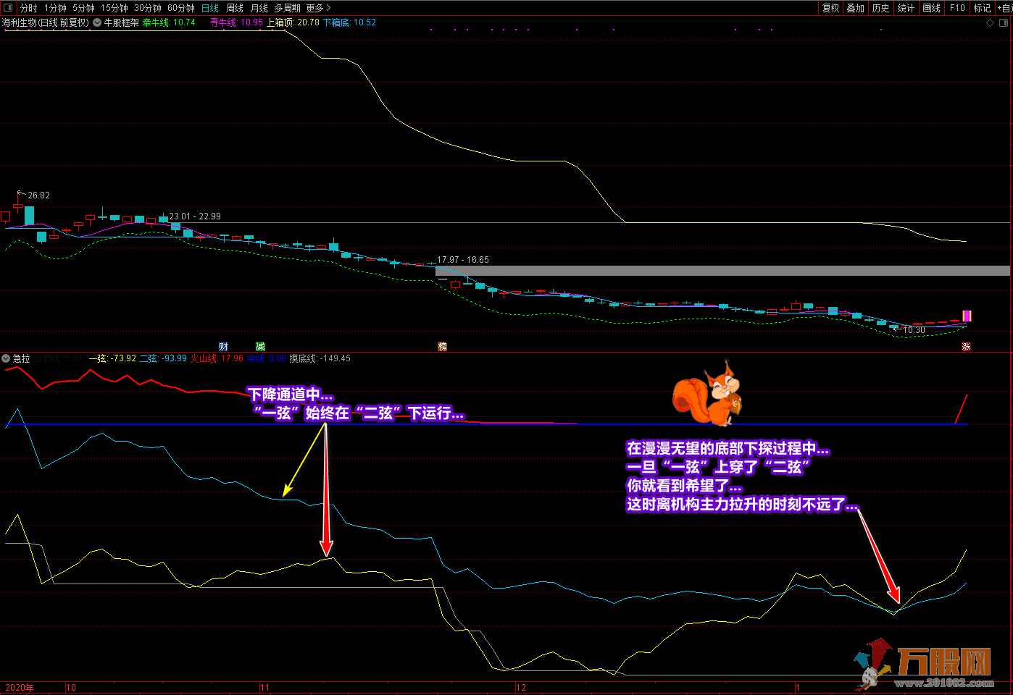Switch to the 60分钟 period

coord(181,8)
